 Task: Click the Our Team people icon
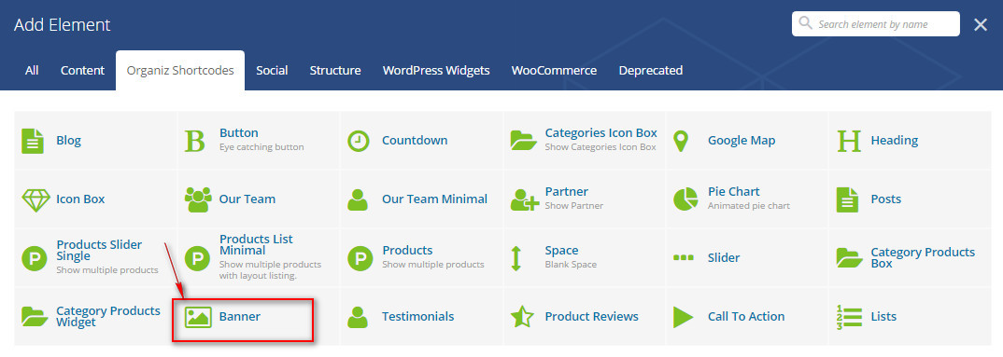(x=198, y=199)
